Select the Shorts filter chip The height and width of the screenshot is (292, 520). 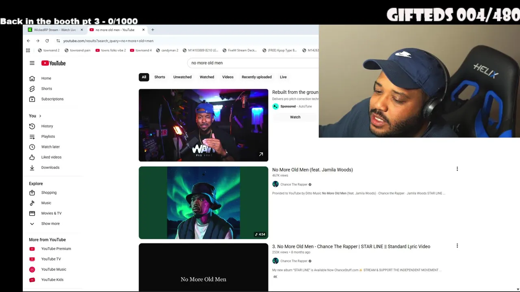[x=160, y=77]
